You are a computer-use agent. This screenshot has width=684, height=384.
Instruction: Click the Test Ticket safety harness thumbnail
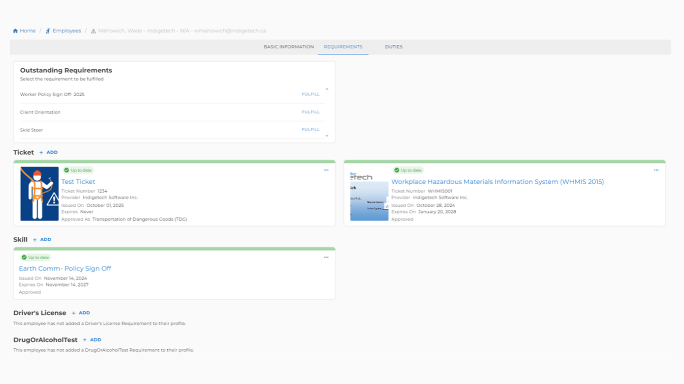click(40, 194)
